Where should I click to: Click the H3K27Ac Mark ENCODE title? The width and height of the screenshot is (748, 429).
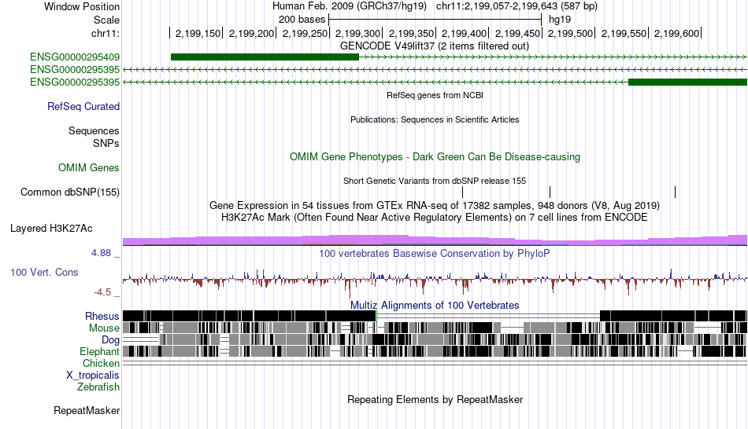435,218
